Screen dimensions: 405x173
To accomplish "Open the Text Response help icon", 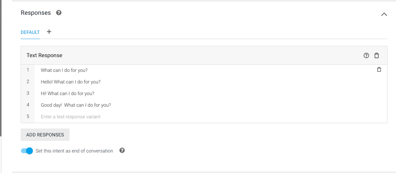I will pos(366,55).
